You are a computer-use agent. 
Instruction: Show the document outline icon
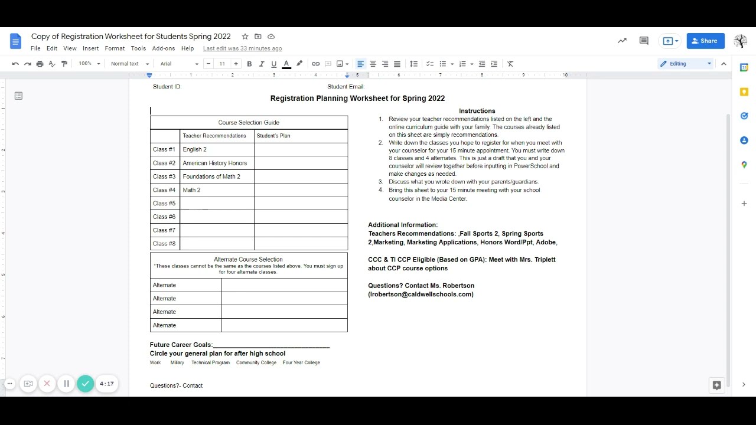point(18,96)
